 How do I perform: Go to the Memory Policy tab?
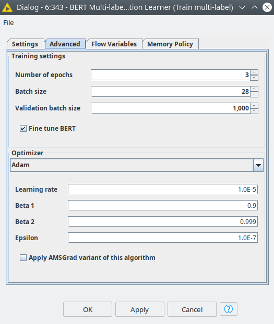point(170,44)
